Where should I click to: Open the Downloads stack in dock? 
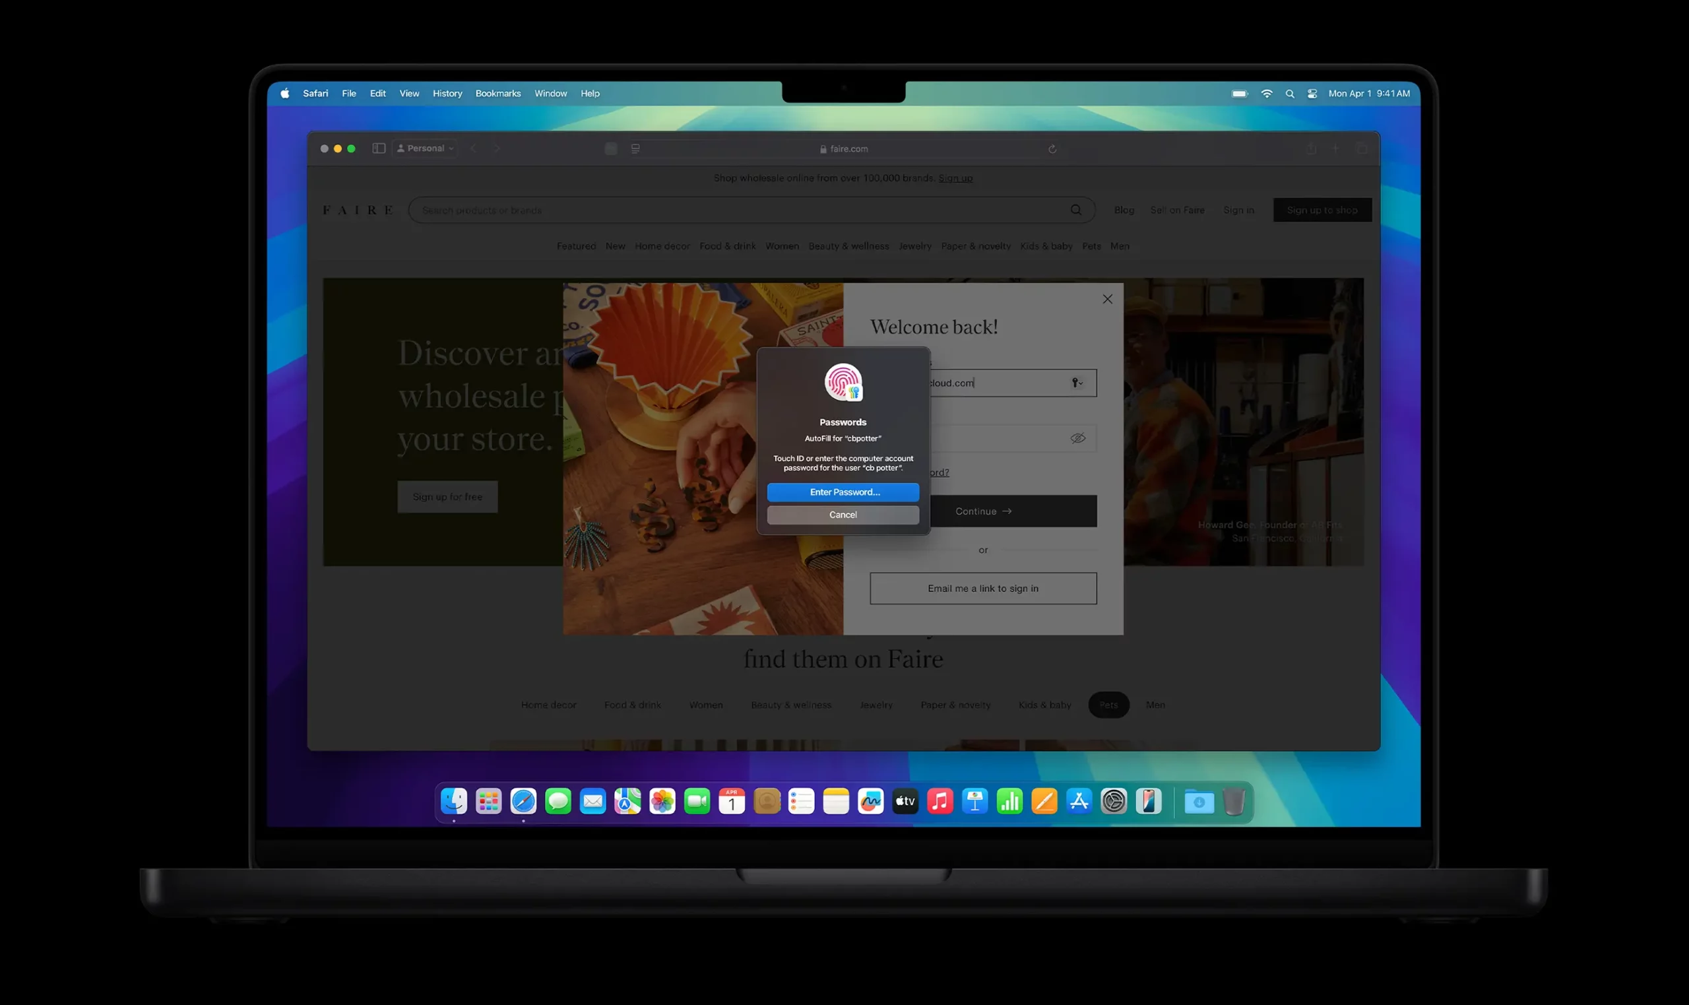pyautogui.click(x=1199, y=802)
